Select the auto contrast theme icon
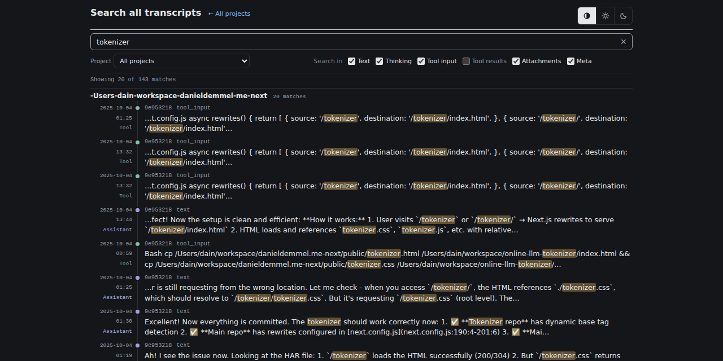 point(587,16)
